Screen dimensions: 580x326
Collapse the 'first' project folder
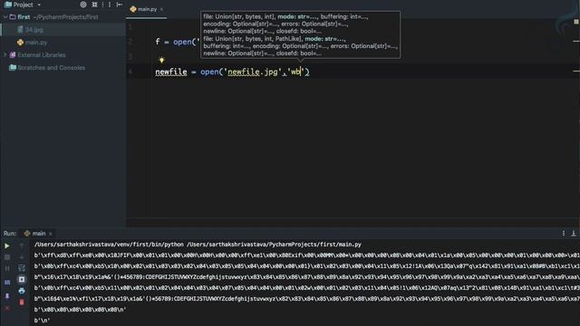5,17
